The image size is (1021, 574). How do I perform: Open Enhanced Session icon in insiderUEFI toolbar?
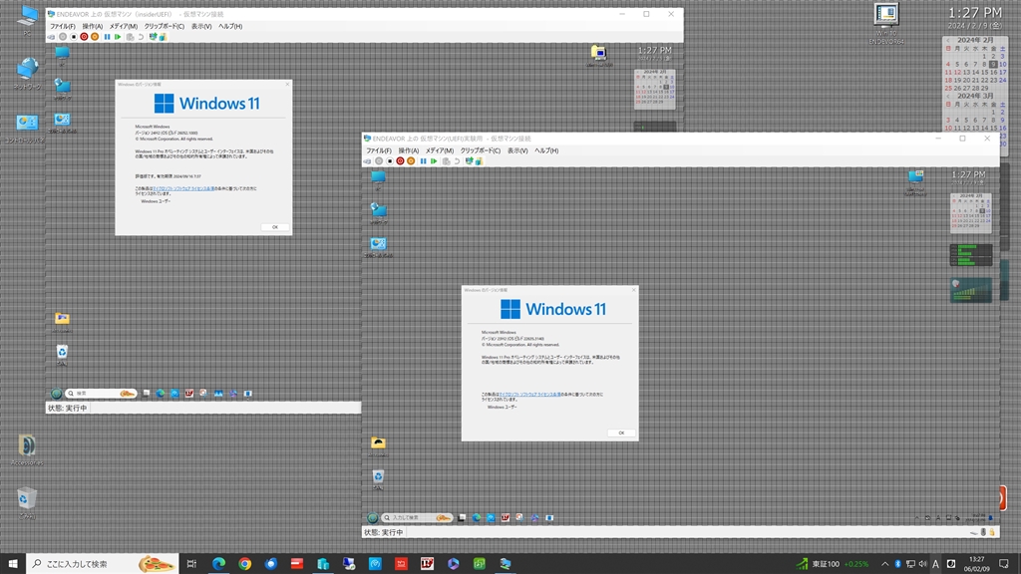click(162, 37)
